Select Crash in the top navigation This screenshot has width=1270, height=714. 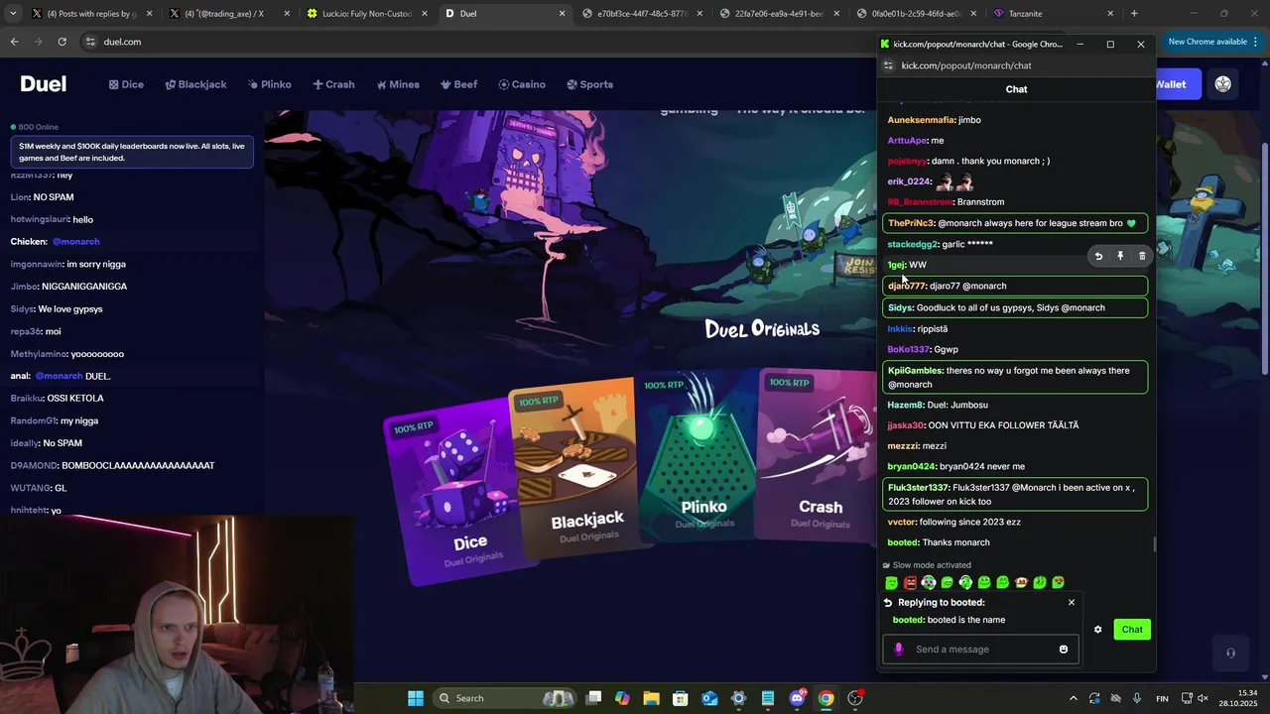coord(333,84)
